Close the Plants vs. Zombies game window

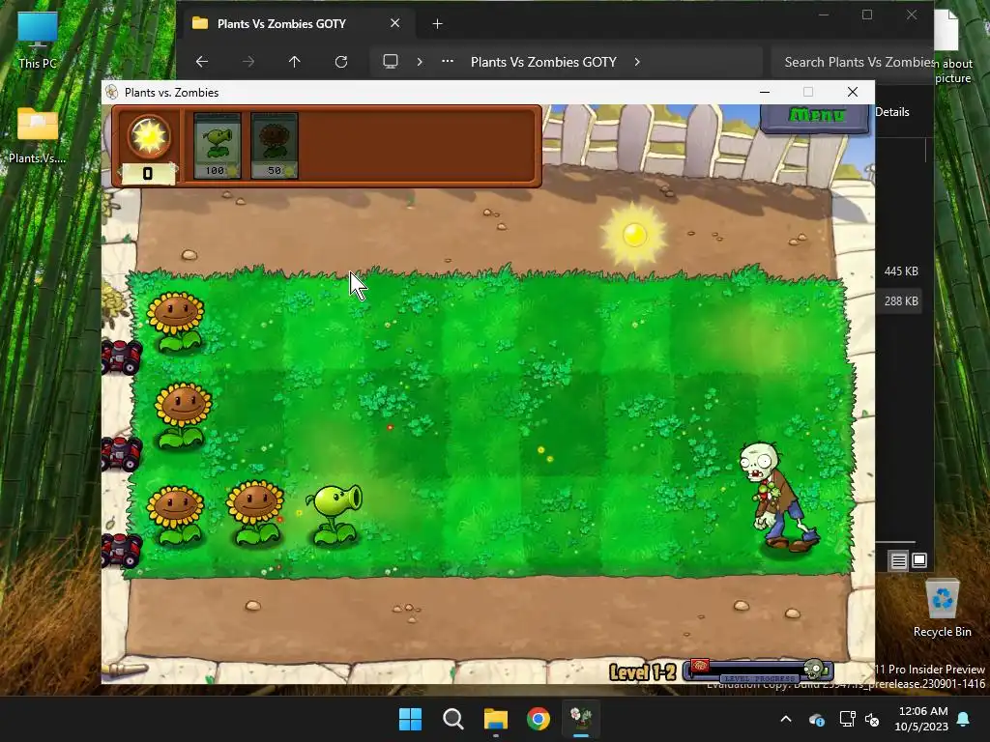tap(853, 92)
